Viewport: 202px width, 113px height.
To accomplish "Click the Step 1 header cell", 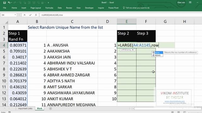I will click(x=18, y=33).
